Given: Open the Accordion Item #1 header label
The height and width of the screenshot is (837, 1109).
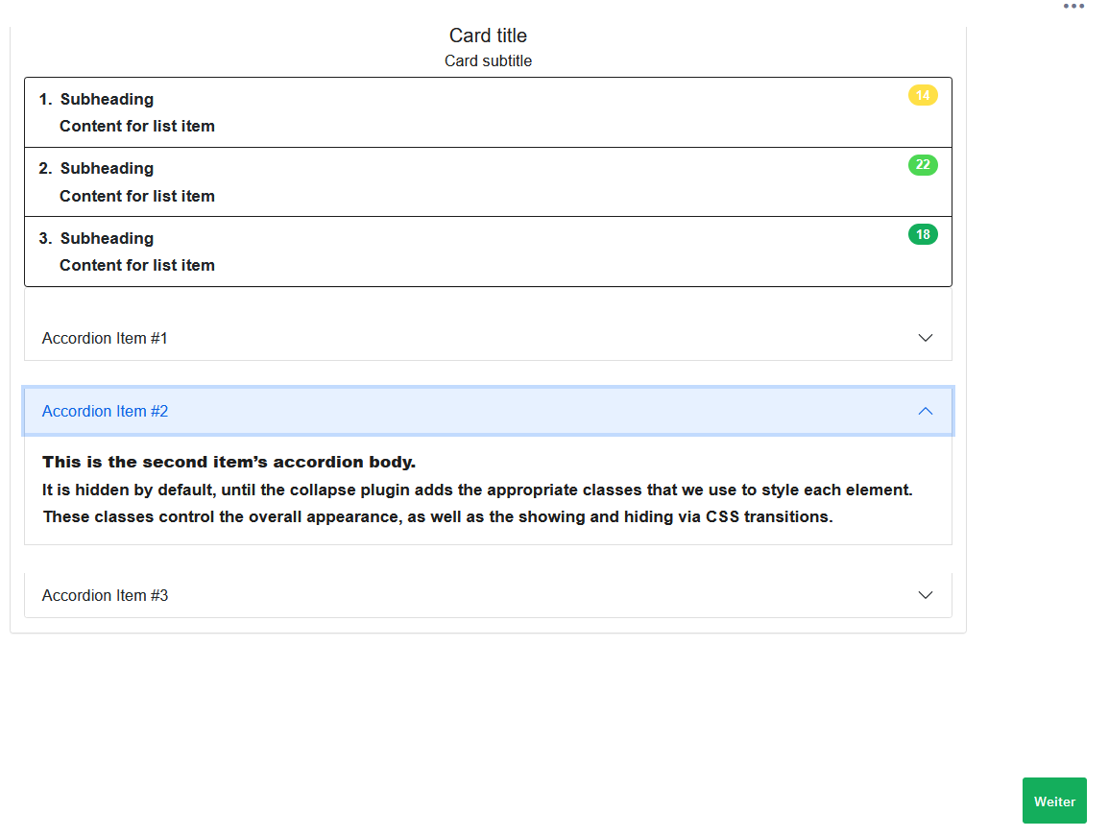Looking at the screenshot, I should coord(105,338).
